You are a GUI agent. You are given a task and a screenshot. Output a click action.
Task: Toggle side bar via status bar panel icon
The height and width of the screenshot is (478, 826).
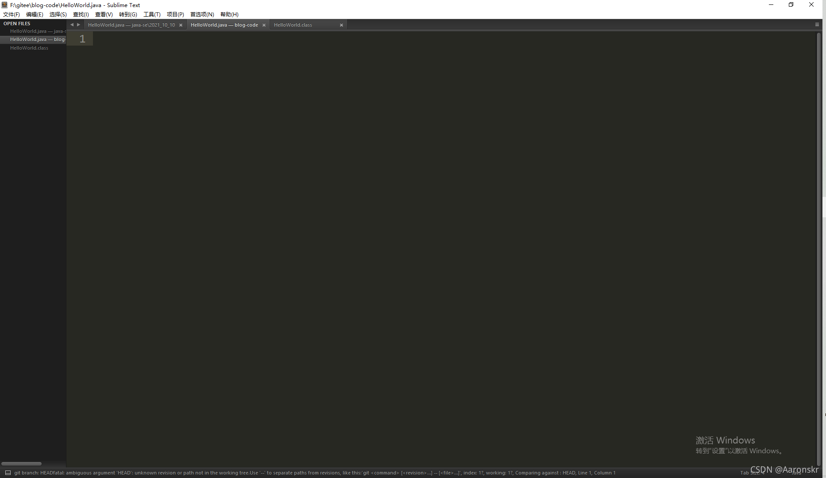[x=8, y=473]
